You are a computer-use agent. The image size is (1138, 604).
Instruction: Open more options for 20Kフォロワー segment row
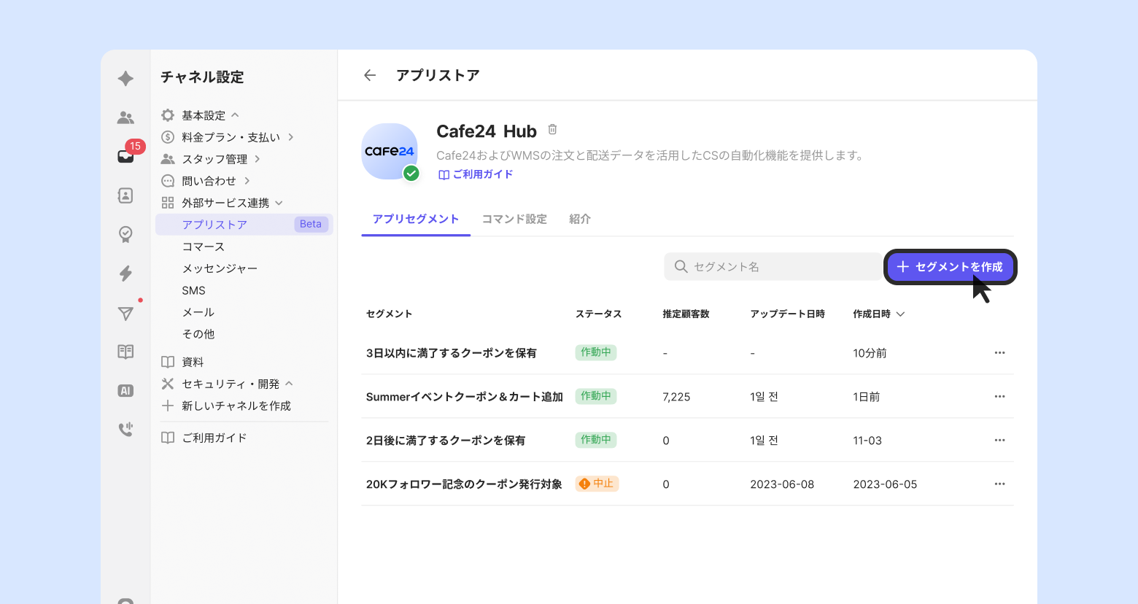[999, 484]
